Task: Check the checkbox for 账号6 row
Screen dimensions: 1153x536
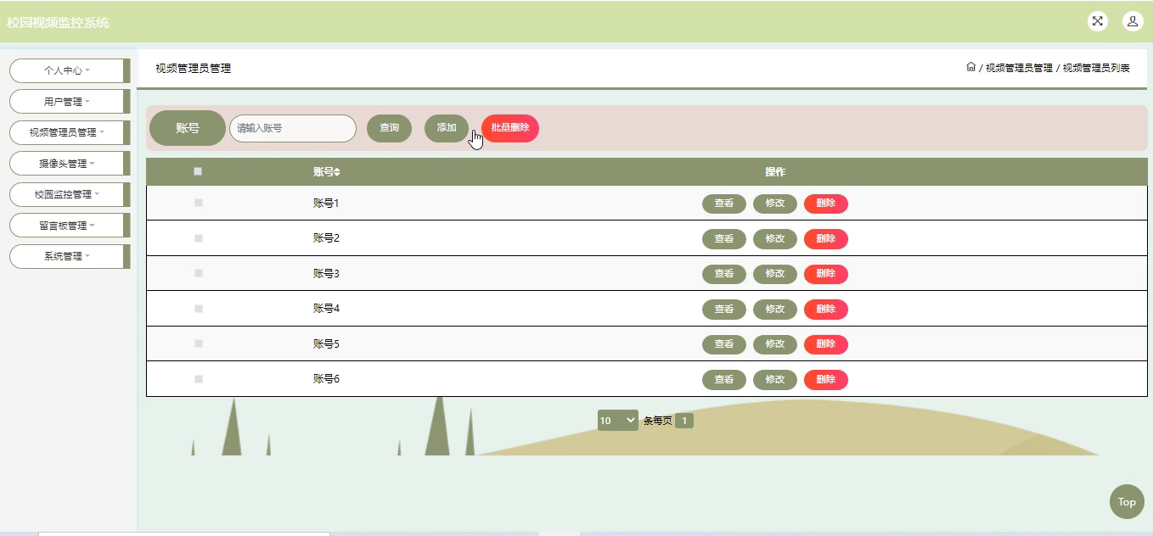Action: coord(199,379)
